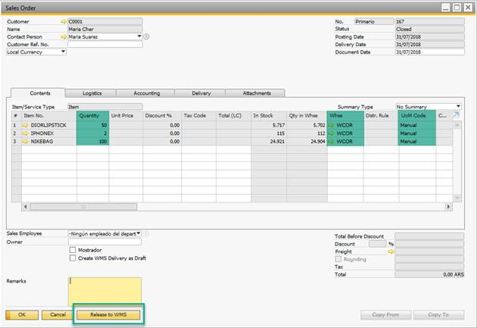Expand table using top-right corner icon
This screenshot has height=328, width=477.
coord(456,115)
